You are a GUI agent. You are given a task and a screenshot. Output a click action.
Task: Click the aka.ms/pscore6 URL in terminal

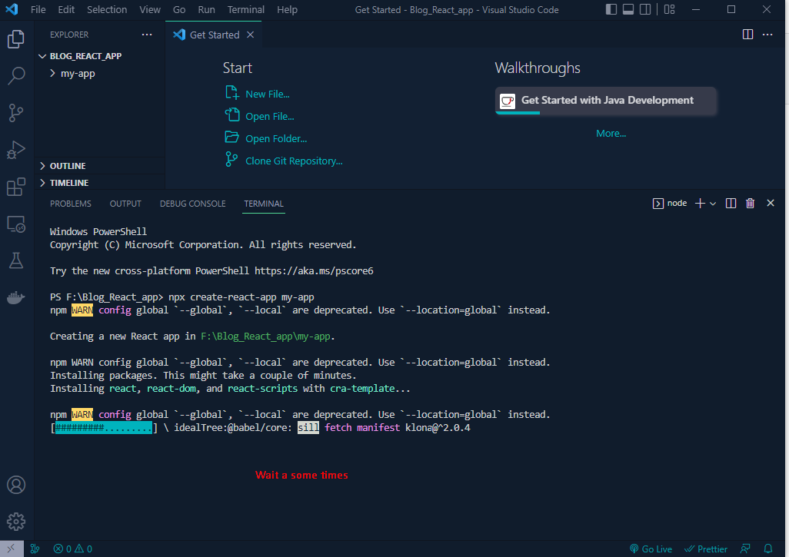pyautogui.click(x=314, y=271)
